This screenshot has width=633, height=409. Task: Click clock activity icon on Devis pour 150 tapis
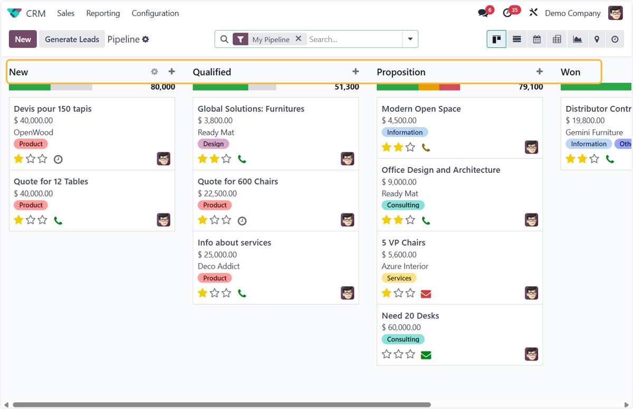[x=59, y=159]
